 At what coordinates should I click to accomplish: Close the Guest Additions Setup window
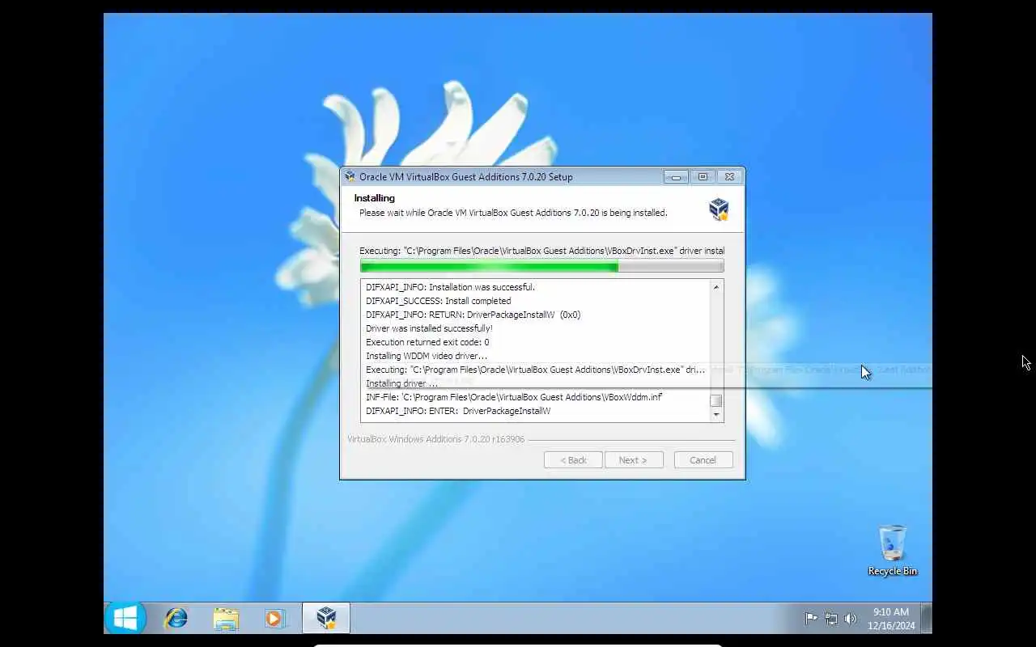coord(729,177)
